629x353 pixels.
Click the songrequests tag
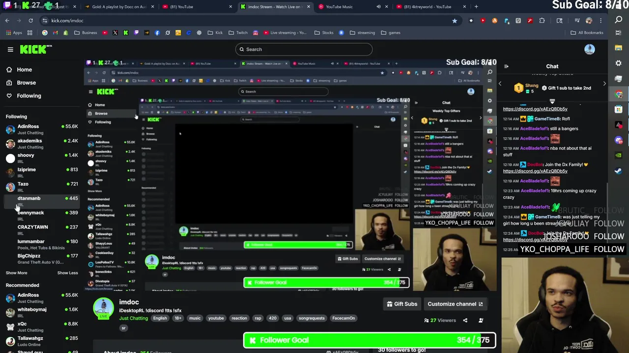[312, 318]
